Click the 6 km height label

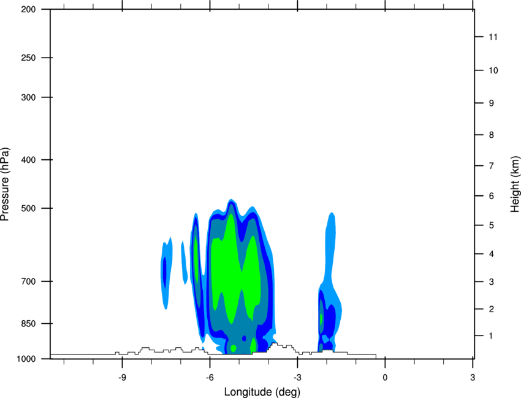pyautogui.click(x=492, y=196)
